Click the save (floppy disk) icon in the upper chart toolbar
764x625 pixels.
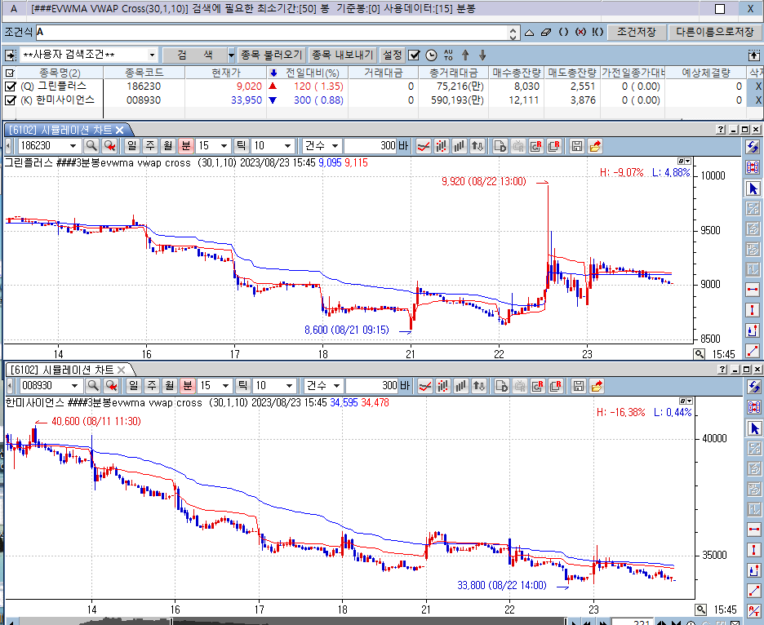[577, 146]
